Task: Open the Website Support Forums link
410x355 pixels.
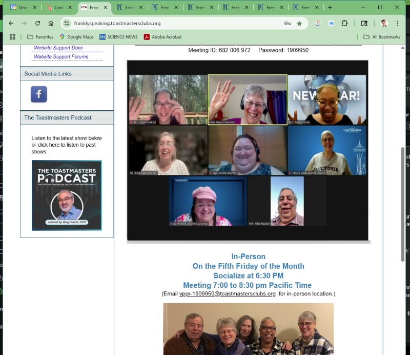Action: [x=61, y=56]
